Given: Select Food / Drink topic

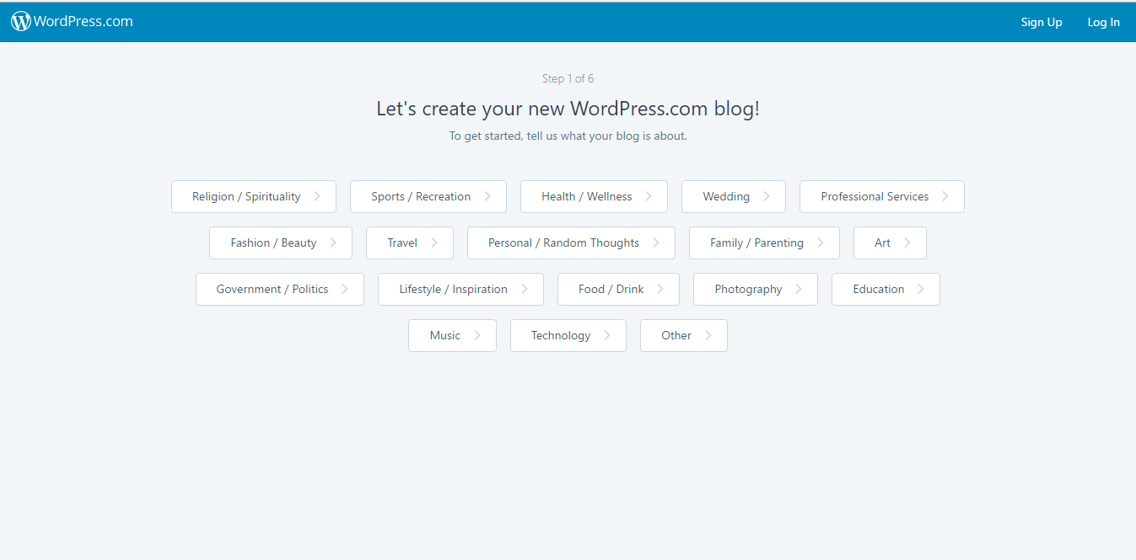Looking at the screenshot, I should (x=618, y=289).
